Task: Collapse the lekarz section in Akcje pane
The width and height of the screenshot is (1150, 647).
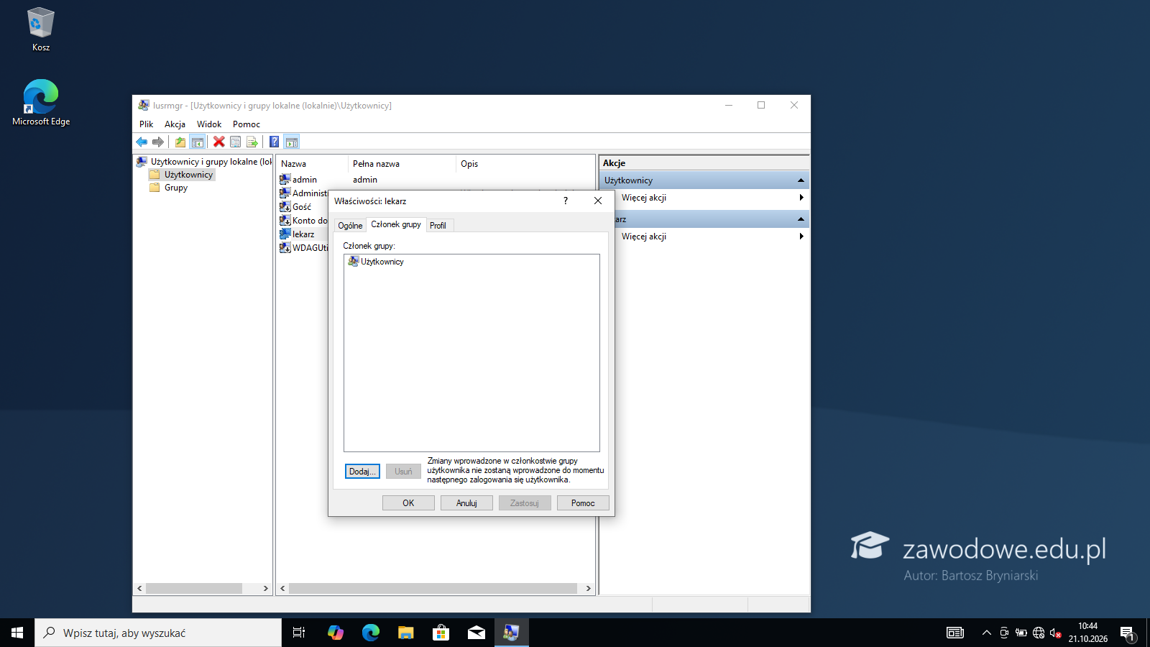Action: [801, 219]
